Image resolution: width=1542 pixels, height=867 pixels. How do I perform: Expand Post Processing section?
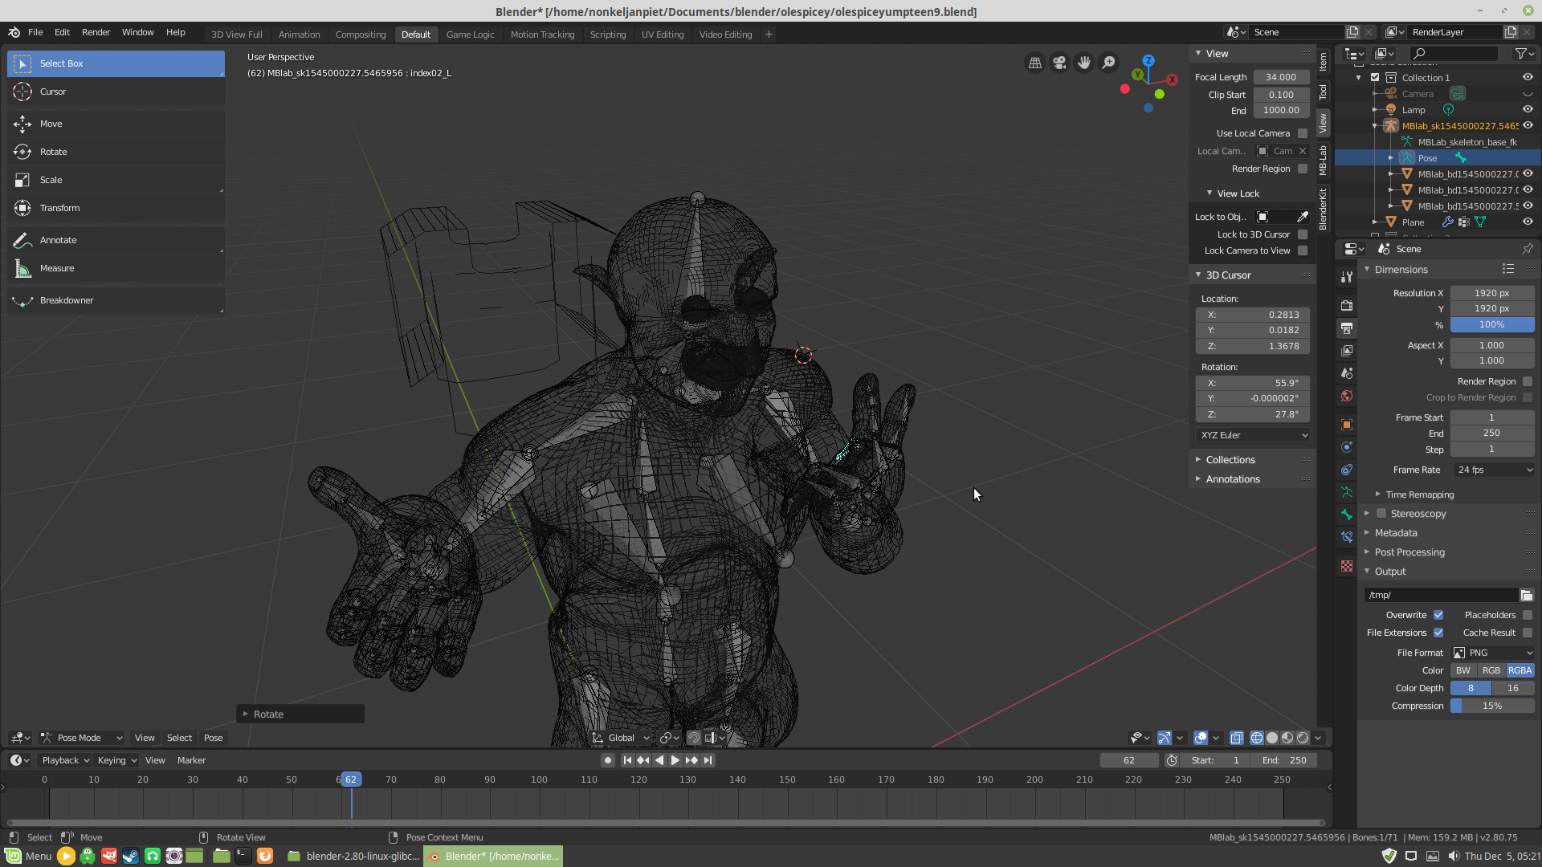1409,552
